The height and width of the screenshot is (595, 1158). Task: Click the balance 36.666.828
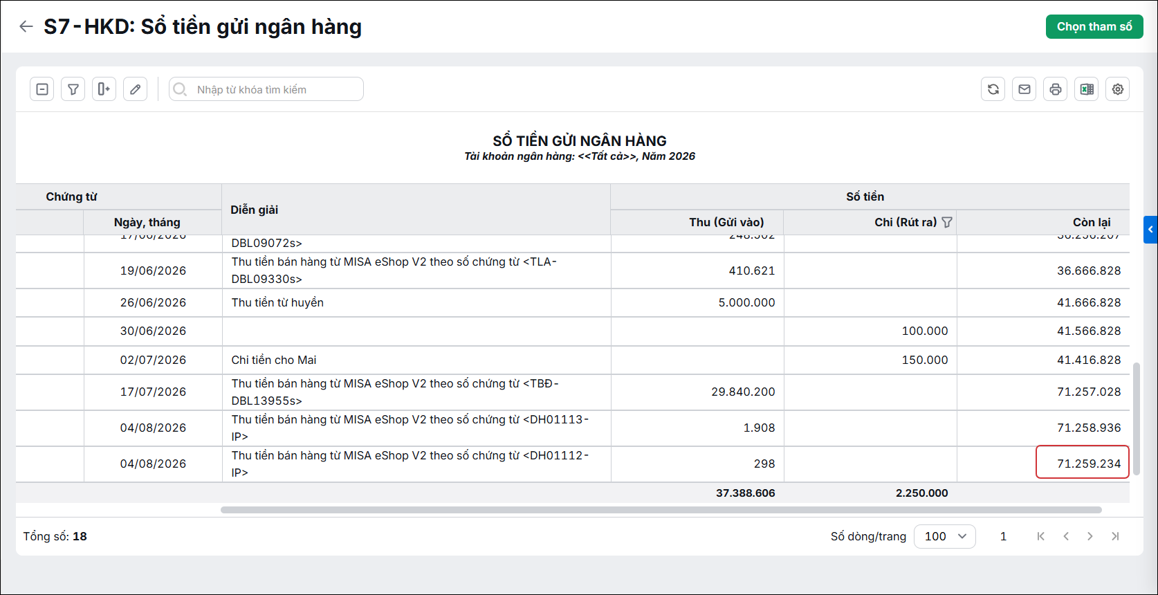[1089, 271]
